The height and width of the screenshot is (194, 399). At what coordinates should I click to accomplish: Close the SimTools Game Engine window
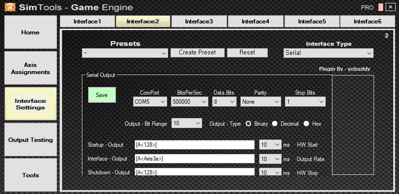[390, 7]
